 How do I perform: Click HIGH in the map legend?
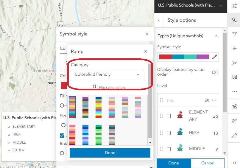pyautogui.click(x=17, y=134)
